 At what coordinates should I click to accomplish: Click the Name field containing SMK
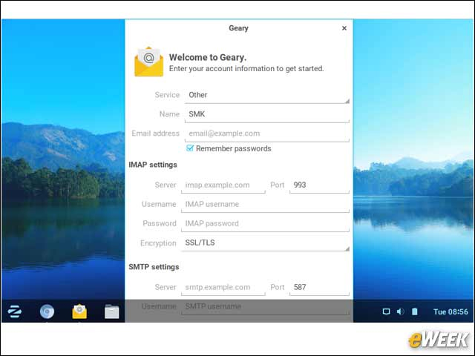[266, 114]
